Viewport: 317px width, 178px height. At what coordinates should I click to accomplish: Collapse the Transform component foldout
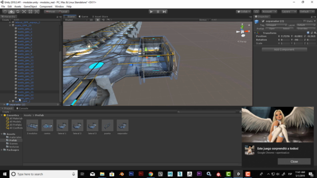[x=255, y=33]
